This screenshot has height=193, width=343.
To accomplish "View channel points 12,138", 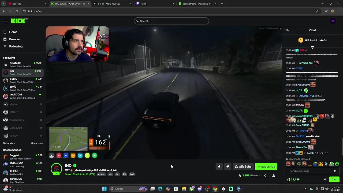I will (x=293, y=180).
